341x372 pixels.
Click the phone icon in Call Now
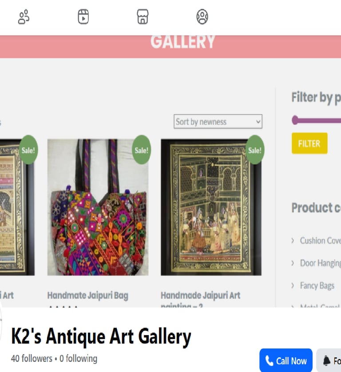tap(269, 361)
